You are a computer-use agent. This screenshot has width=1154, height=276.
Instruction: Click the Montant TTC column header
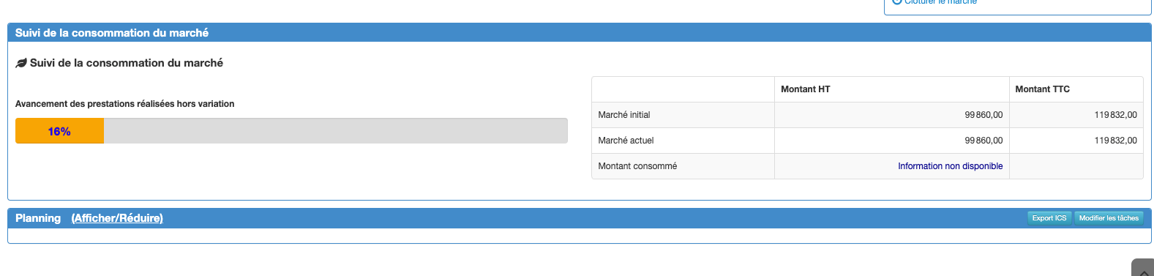coord(1042,89)
